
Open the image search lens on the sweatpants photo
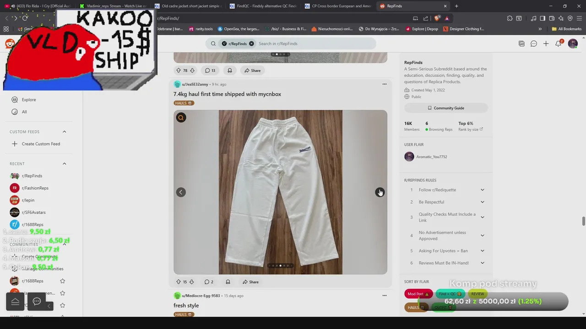pyautogui.click(x=181, y=118)
